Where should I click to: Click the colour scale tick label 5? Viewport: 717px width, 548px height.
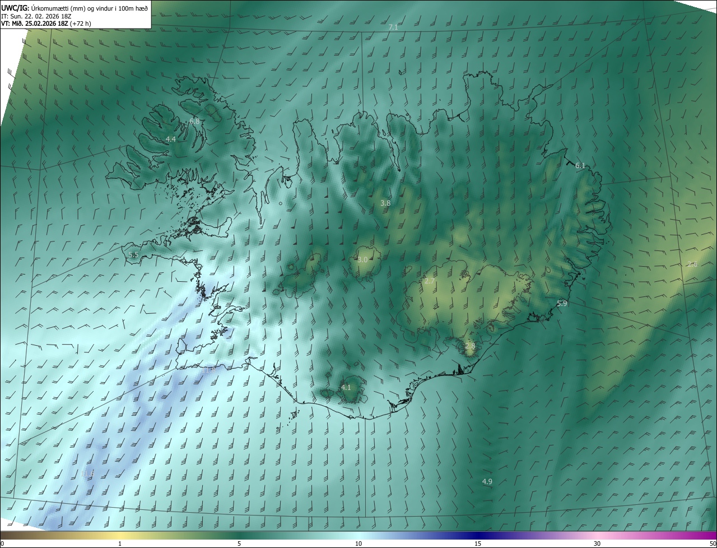[239, 544]
